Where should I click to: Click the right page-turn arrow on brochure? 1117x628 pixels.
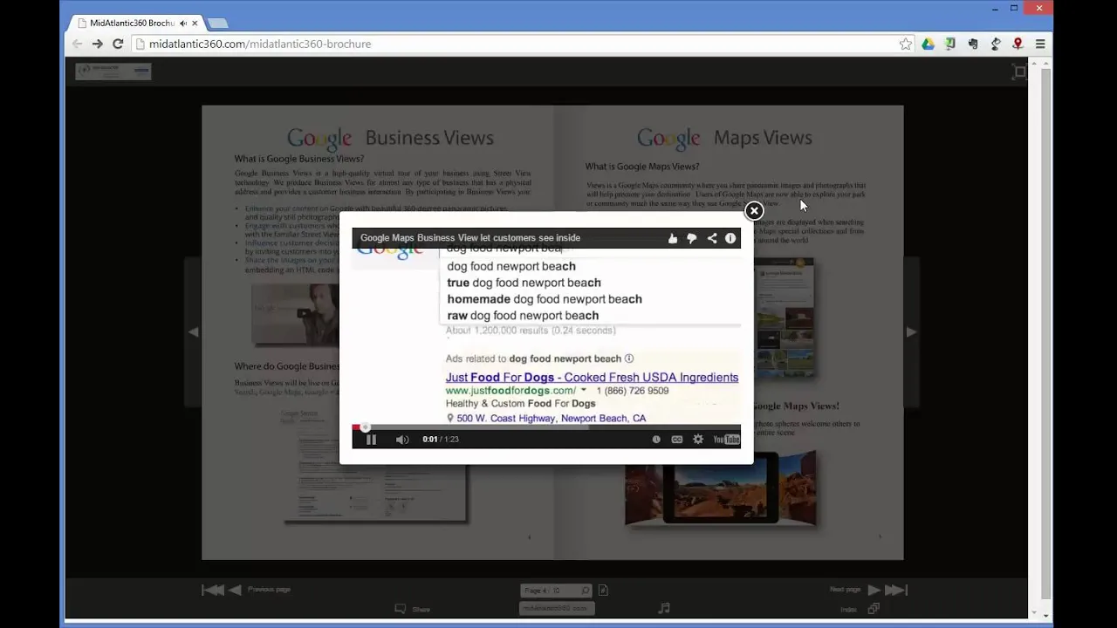pyautogui.click(x=911, y=331)
